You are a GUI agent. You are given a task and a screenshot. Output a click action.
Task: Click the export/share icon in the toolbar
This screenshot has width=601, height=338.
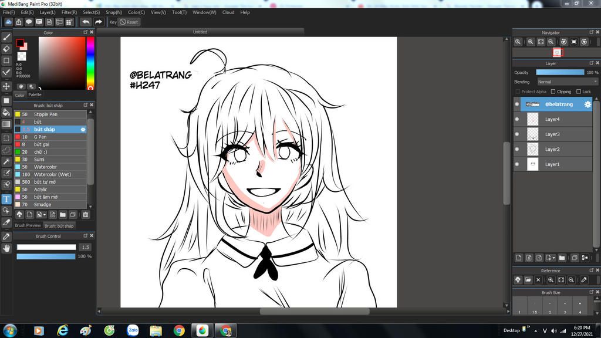tap(18, 22)
